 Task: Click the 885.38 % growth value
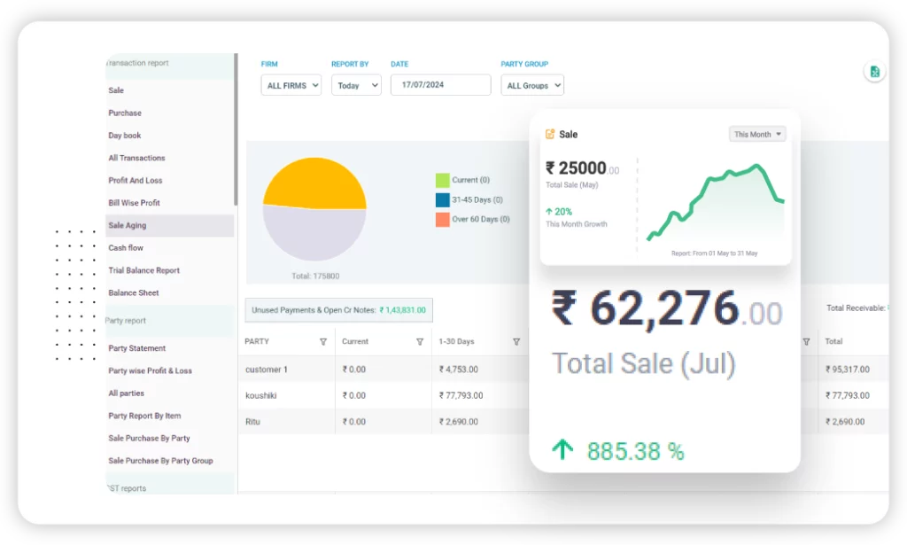[x=635, y=451]
